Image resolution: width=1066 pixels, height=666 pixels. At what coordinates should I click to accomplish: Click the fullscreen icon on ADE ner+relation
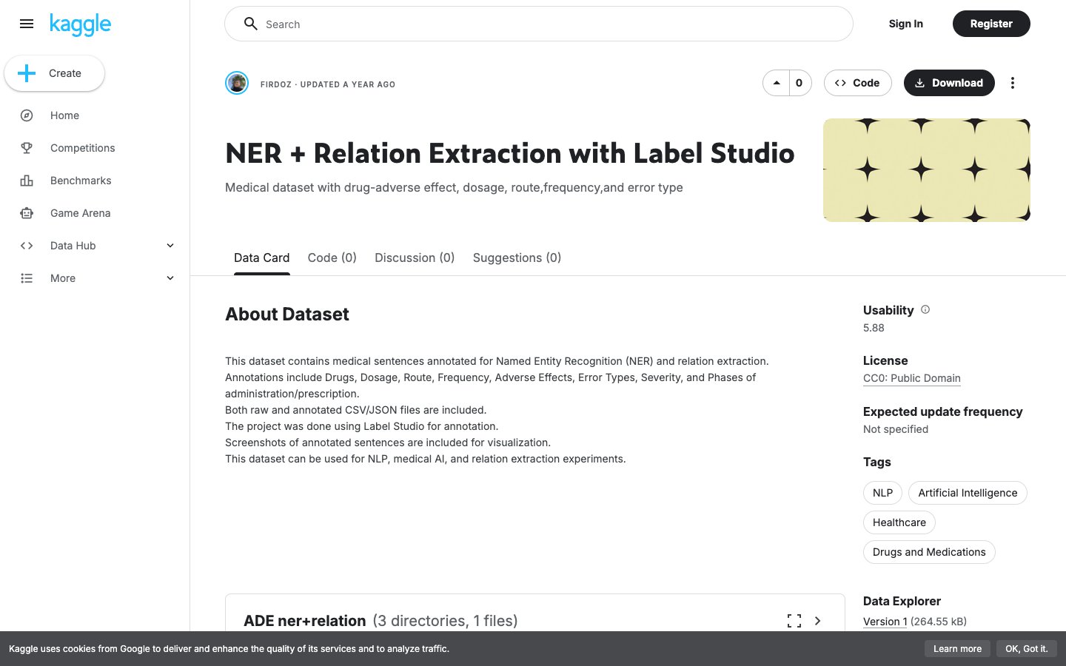click(x=794, y=621)
